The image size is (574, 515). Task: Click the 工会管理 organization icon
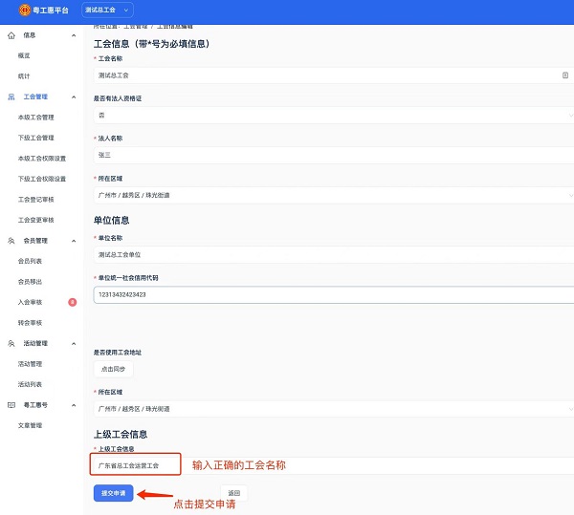tap(11, 97)
